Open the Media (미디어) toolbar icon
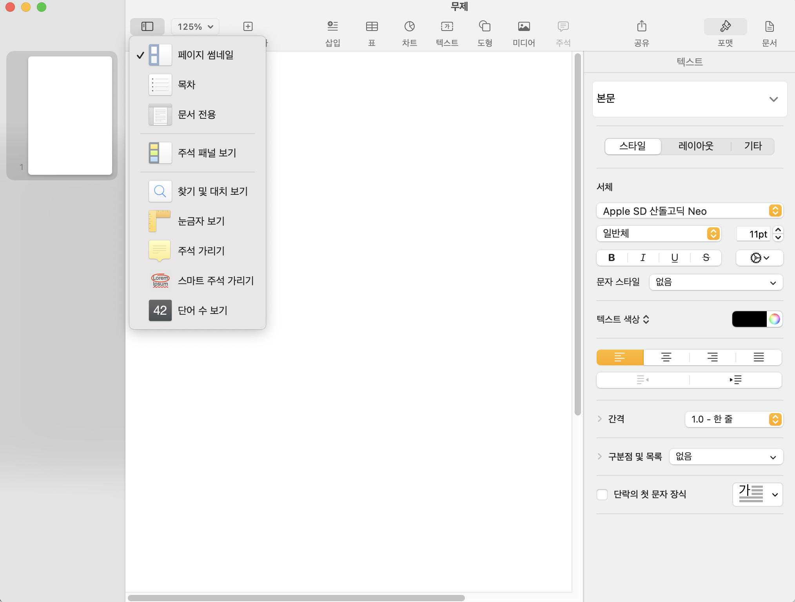This screenshot has width=795, height=602. (x=524, y=27)
